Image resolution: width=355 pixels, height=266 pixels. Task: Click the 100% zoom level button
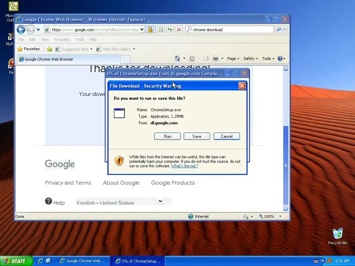267,216
